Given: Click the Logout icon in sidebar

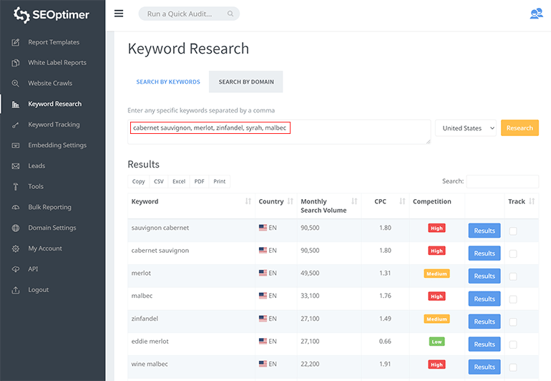Looking at the screenshot, I should 16,290.
